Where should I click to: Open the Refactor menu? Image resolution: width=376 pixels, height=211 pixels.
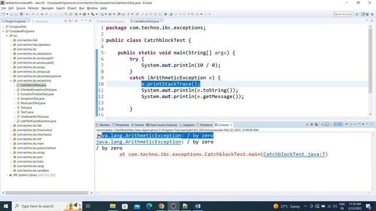coord(33,8)
